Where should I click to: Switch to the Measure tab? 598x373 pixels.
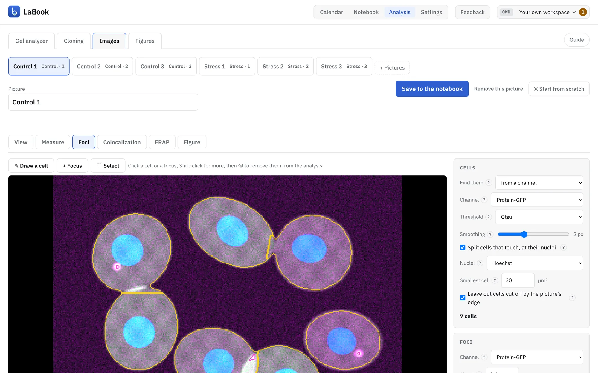pos(53,142)
